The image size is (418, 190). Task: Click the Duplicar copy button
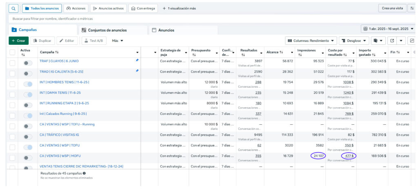[42, 41]
